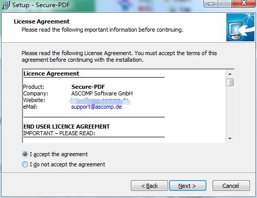Click the "Setup - Secure-PDF" title bar

[41, 5]
